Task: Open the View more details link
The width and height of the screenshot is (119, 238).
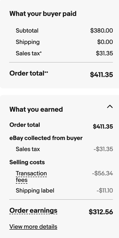Action: pyautogui.click(x=33, y=227)
